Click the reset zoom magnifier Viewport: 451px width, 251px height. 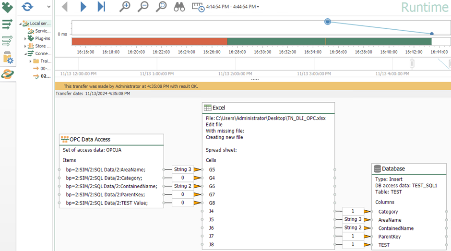(x=161, y=6)
